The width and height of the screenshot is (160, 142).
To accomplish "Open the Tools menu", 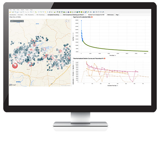I will coord(27,10).
